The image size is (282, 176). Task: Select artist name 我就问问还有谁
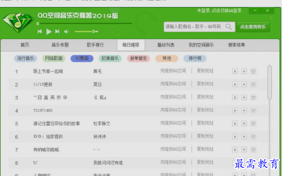108,163
